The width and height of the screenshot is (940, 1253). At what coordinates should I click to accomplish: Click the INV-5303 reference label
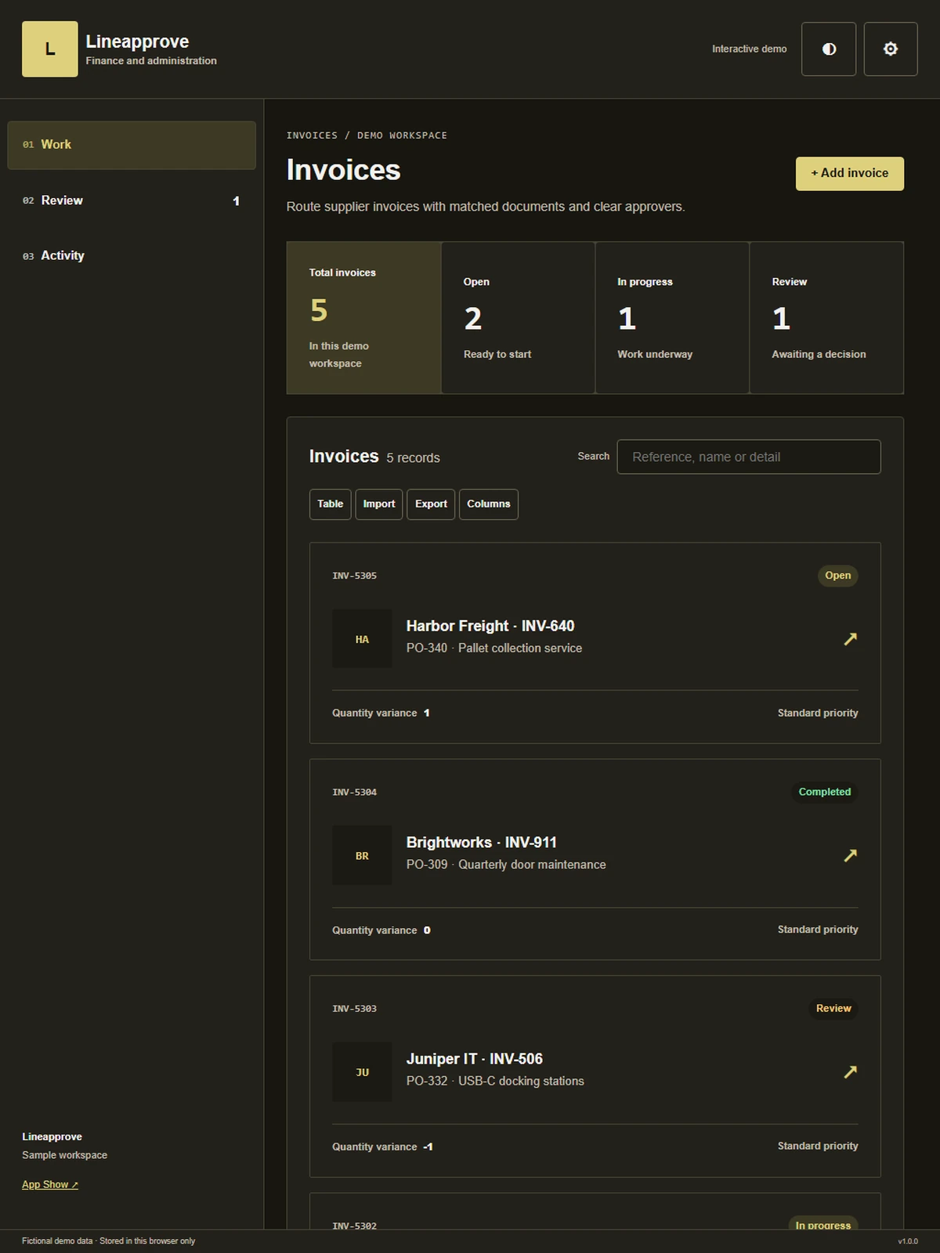[x=355, y=1009]
